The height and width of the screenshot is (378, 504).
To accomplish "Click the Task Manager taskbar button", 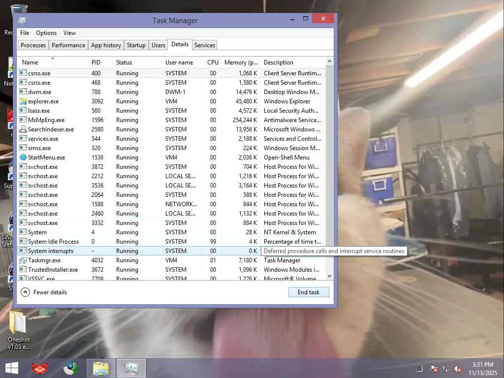I will [x=131, y=368].
